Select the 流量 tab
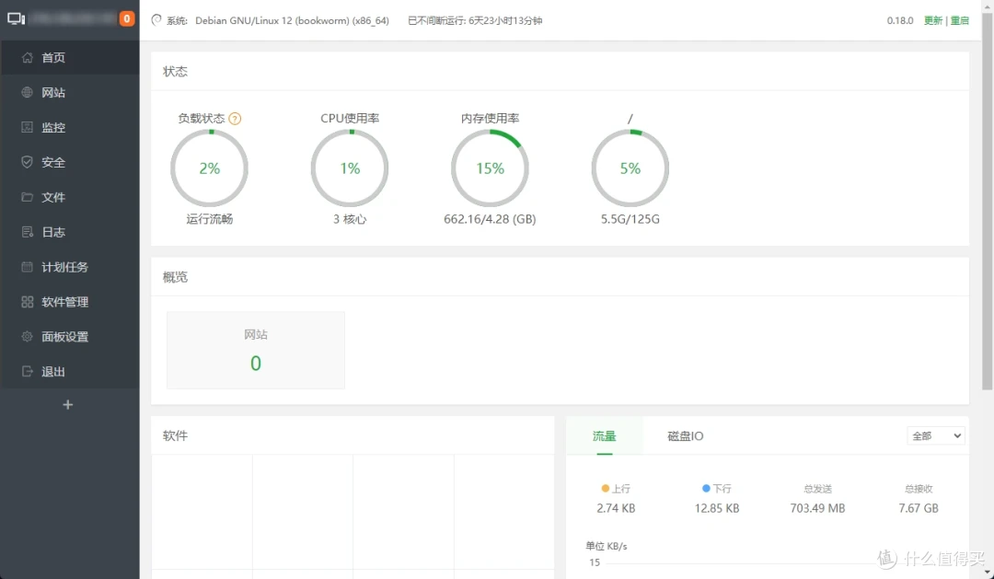Viewport: 994px width, 579px height. coord(604,436)
